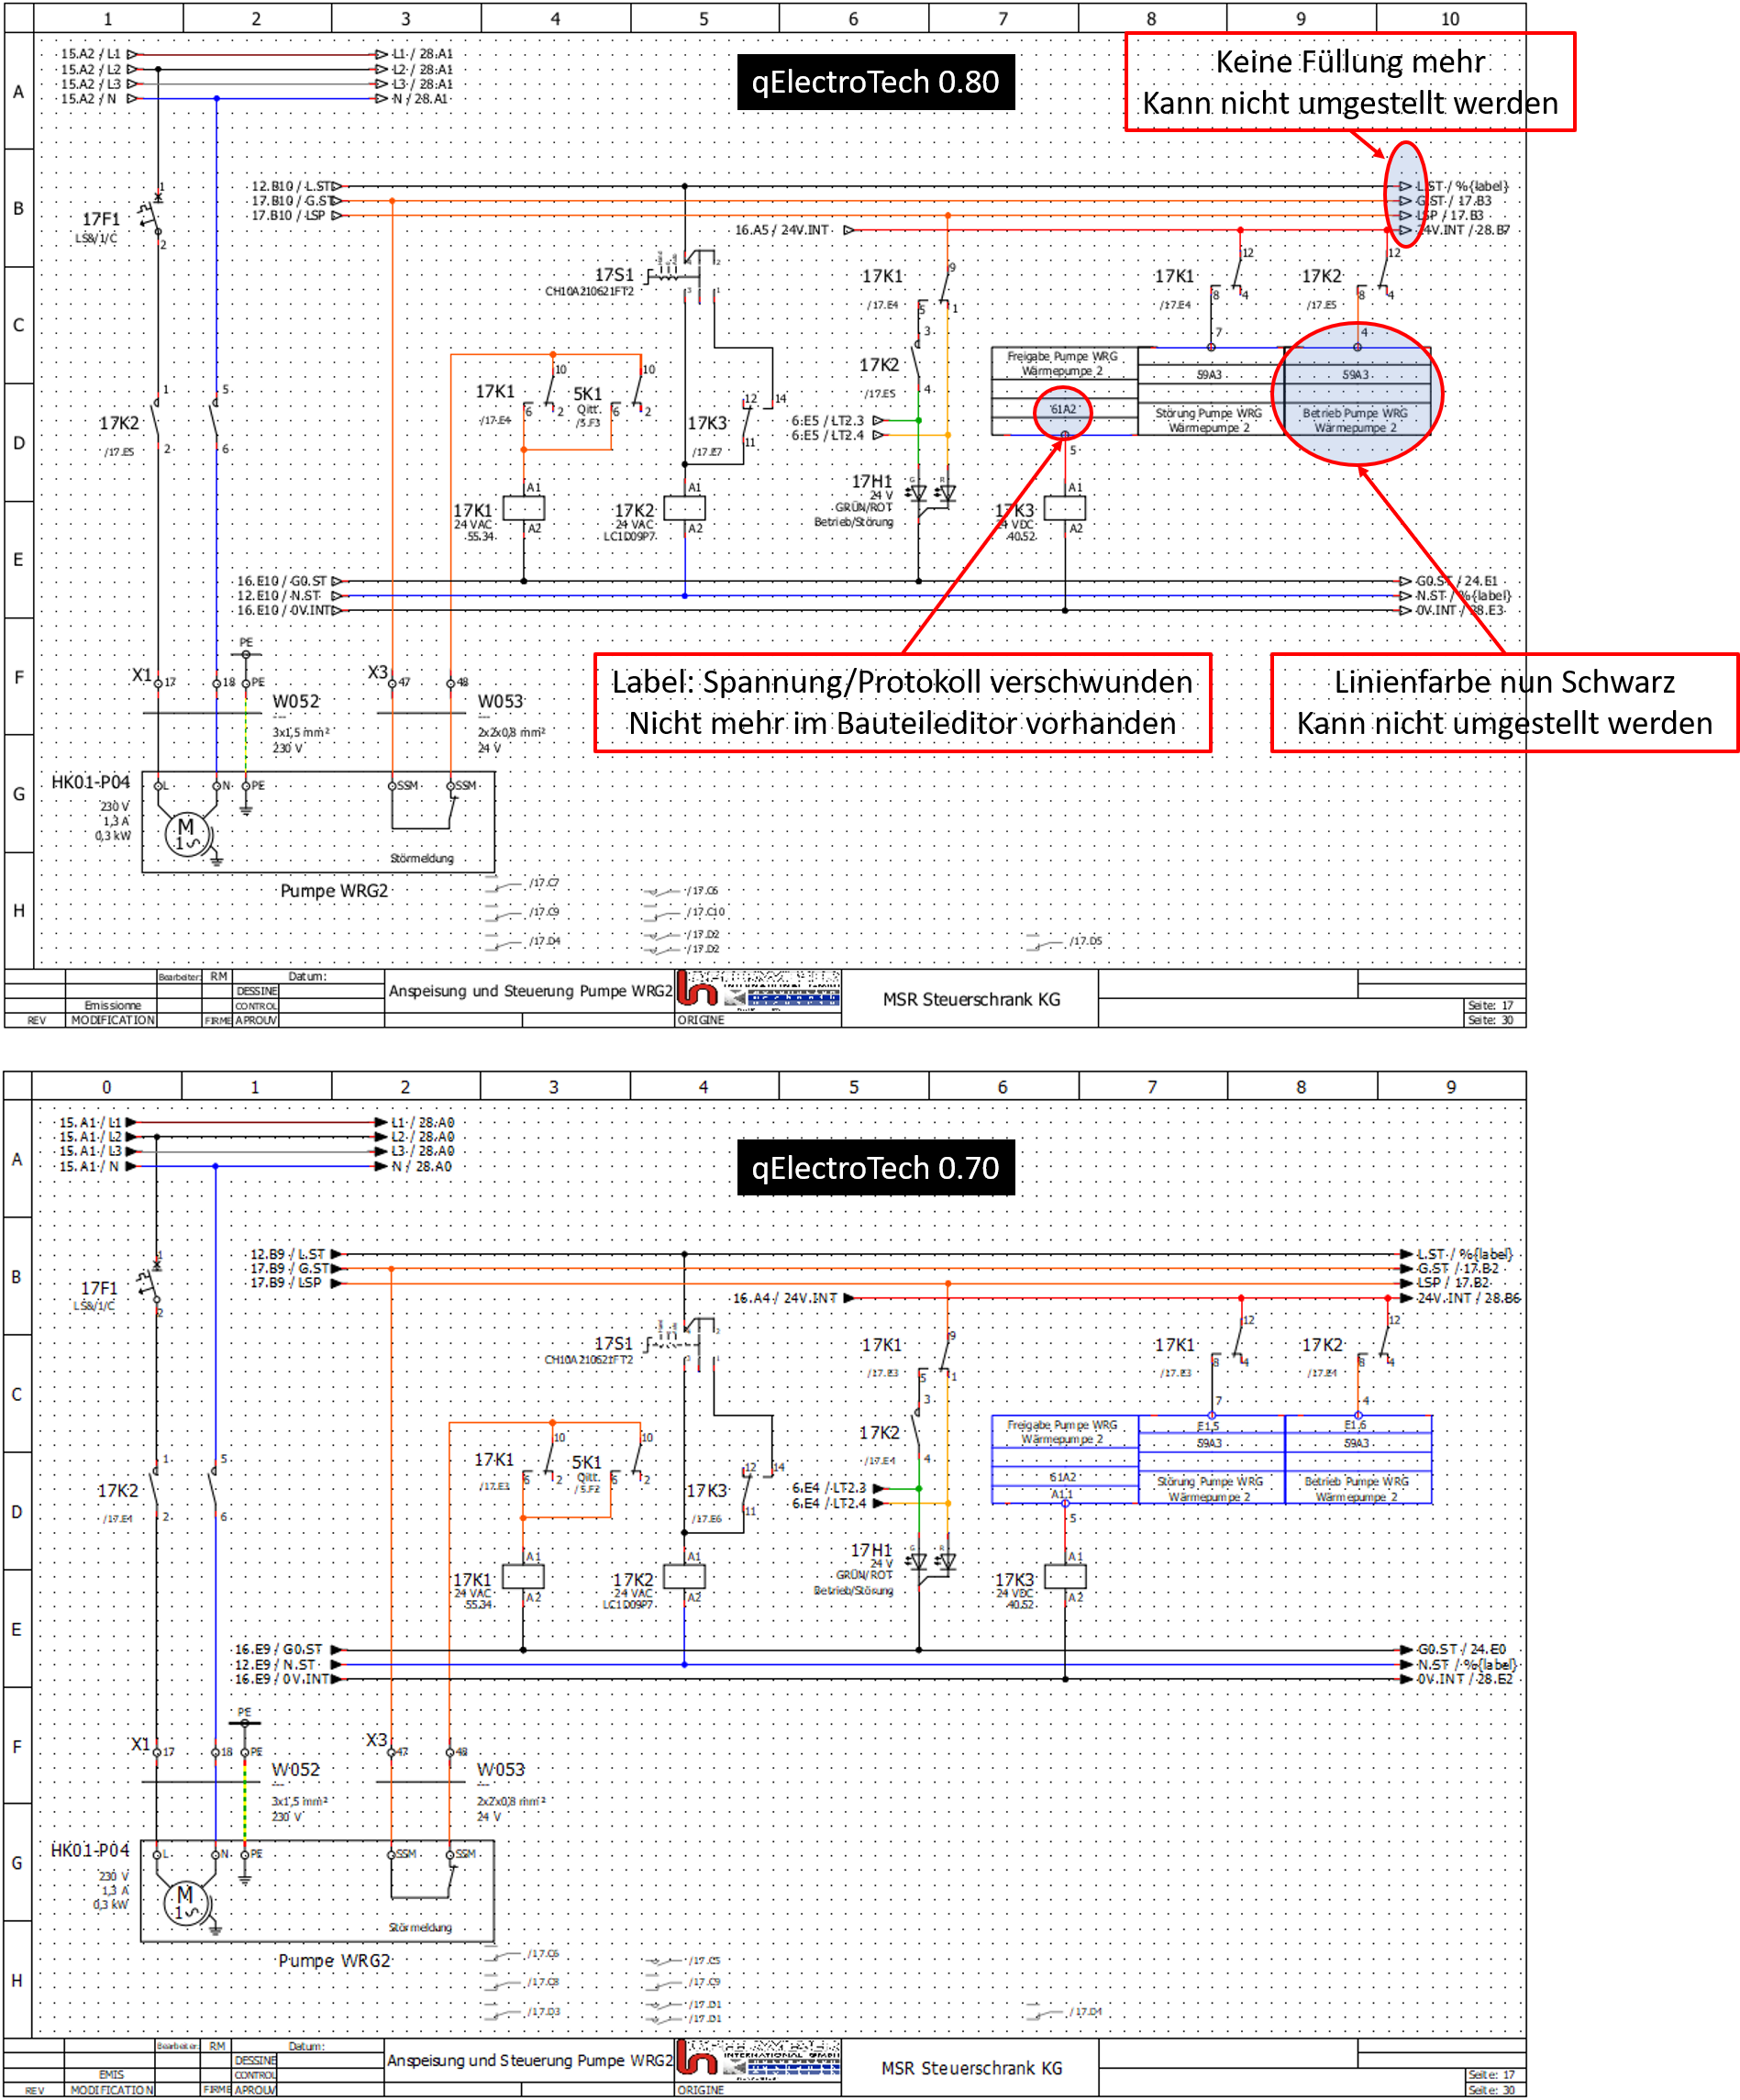Click the /17.D4 cross reference in lower diagram
The image size is (1740, 2100).
tap(1084, 2011)
